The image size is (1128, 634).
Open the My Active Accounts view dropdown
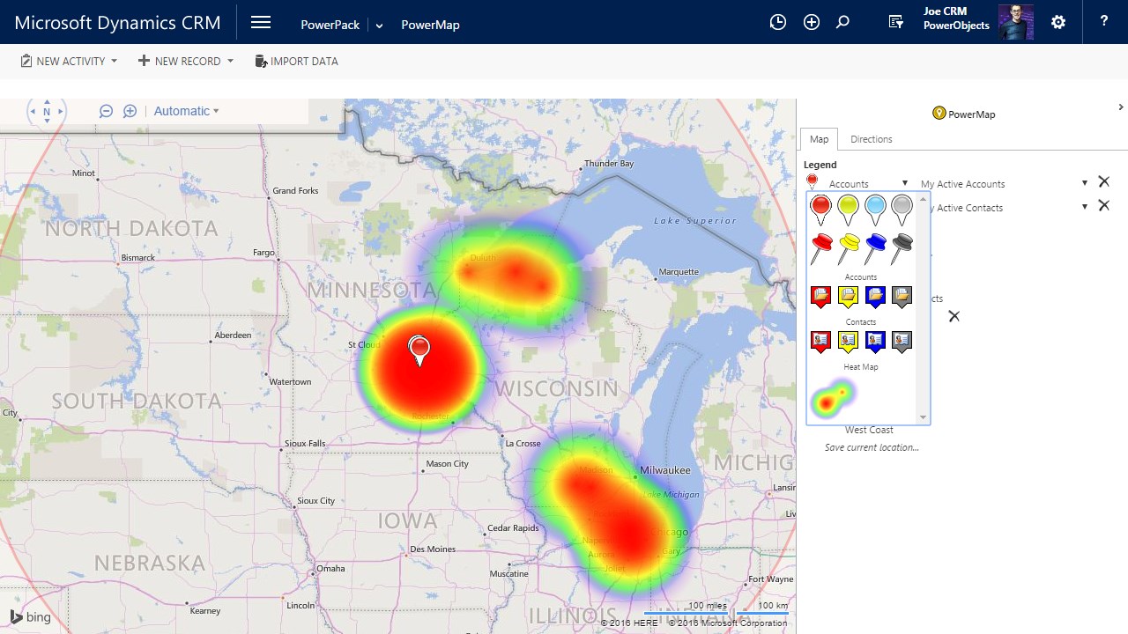1085,183
